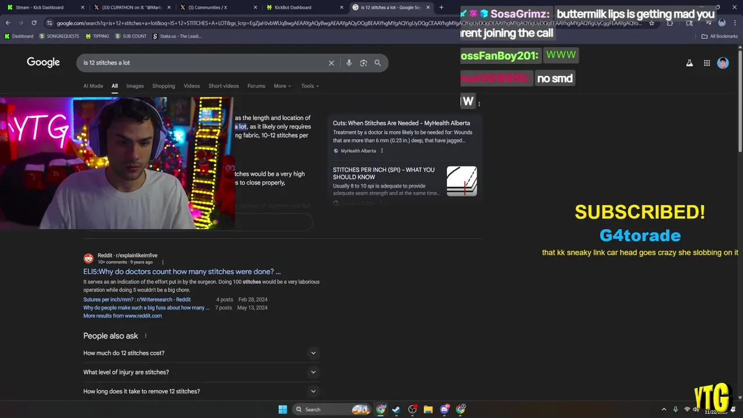The width and height of the screenshot is (743, 418).
Task: Switch to Communities / X tab
Action: [x=218, y=8]
